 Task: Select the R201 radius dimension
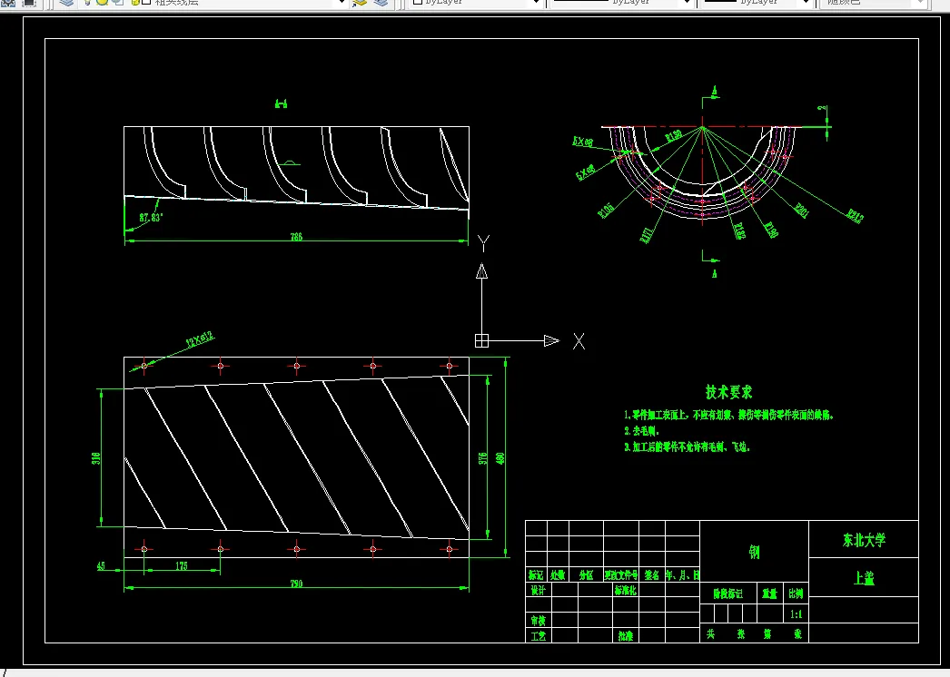pos(802,211)
